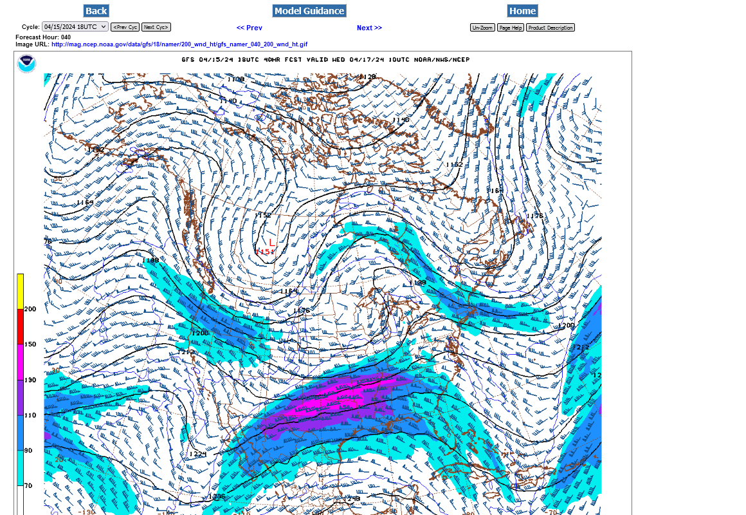Open Page Help
Image resolution: width=746 pixels, height=515 pixels.
pos(511,28)
